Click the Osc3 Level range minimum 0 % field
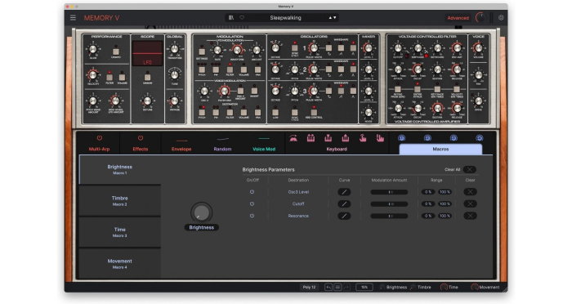The height and width of the screenshot is (304, 572). 428,192
